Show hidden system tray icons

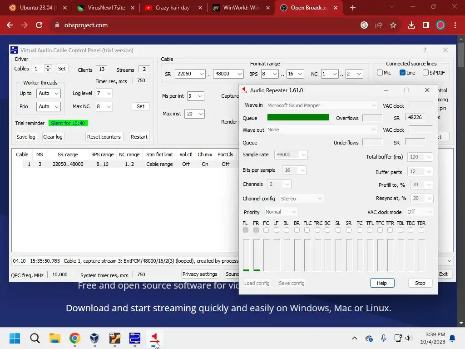click(x=354, y=338)
